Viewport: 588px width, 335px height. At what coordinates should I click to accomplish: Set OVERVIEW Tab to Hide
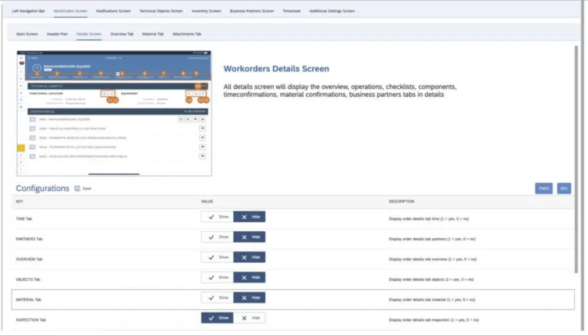249,257
